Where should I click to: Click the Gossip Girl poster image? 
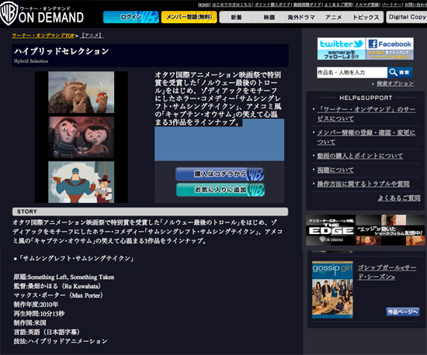(x=332, y=290)
